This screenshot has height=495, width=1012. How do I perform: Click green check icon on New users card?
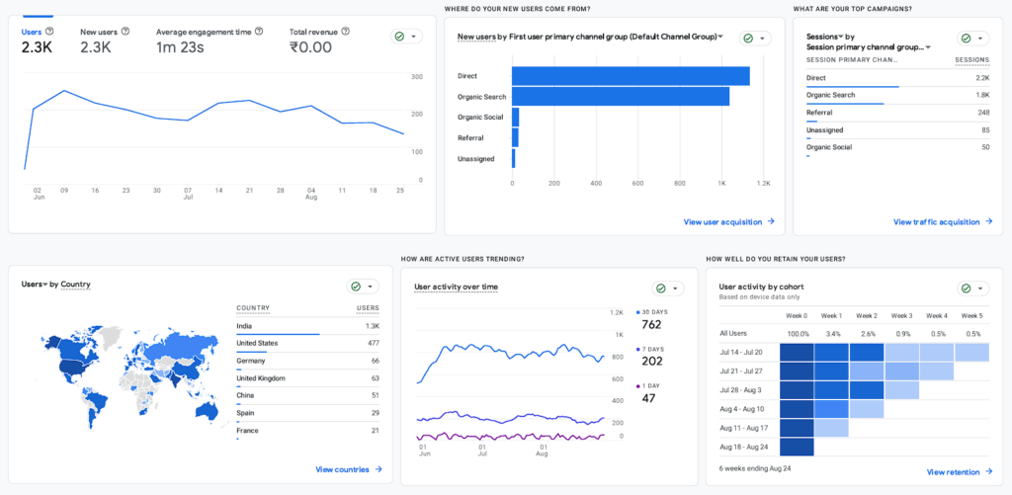click(748, 39)
